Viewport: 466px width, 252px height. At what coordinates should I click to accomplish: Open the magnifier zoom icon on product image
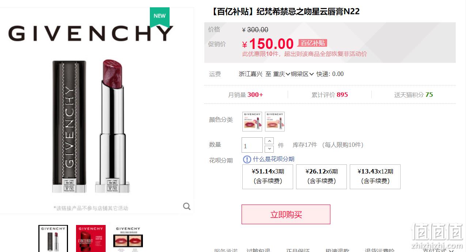[187, 206]
